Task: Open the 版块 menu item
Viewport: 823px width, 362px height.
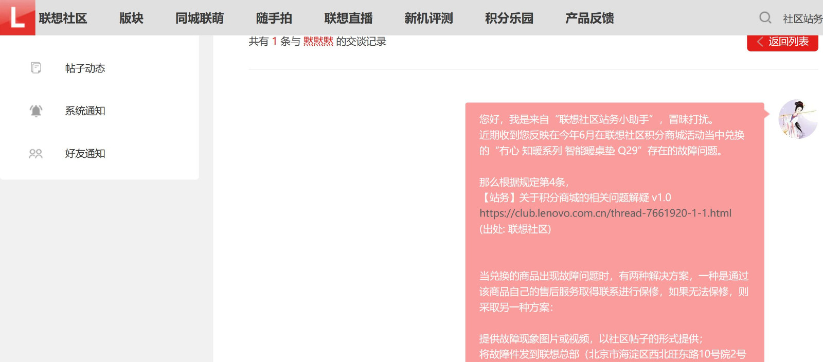Action: click(131, 18)
